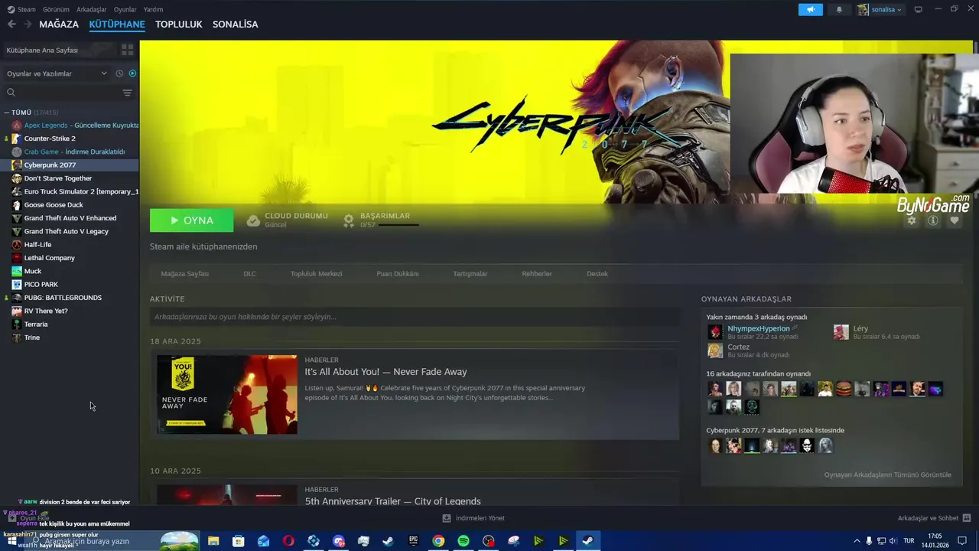Collapse the TÜMÜ category
Image resolution: width=979 pixels, height=551 pixels.
point(7,112)
